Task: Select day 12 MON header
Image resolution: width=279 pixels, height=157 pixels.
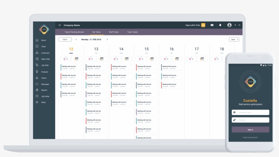Action: (x=71, y=50)
